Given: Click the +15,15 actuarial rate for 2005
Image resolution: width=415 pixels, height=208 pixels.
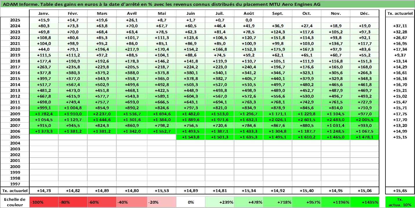Looking at the screenshot, I should point(400,137).
